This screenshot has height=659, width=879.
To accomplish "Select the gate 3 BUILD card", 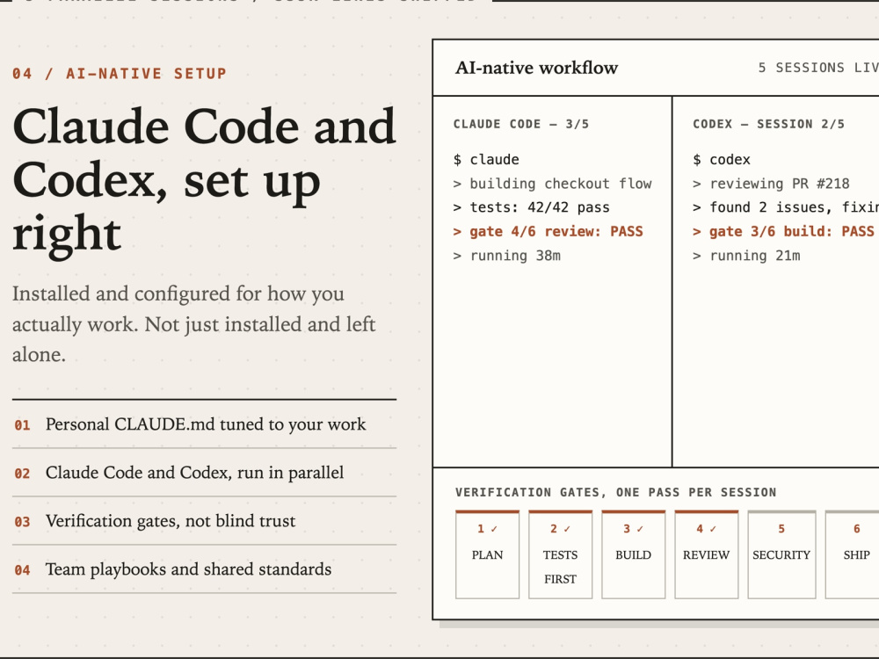I will coord(634,554).
